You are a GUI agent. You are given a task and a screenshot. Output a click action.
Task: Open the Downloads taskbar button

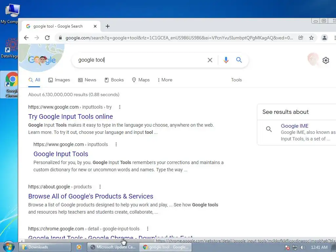pyautogui.click(x=45, y=247)
